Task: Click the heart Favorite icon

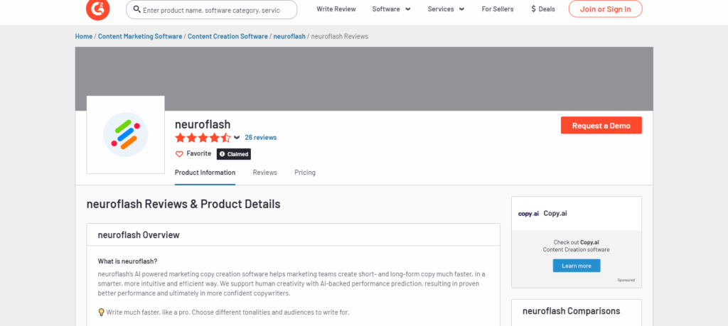Action: point(179,154)
